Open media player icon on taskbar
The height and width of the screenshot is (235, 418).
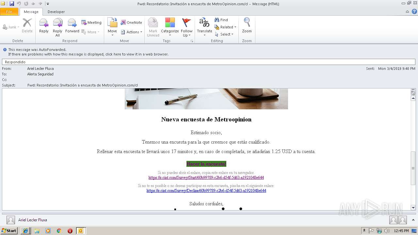[48, 231]
